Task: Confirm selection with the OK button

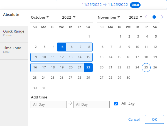Action: (x=154, y=119)
